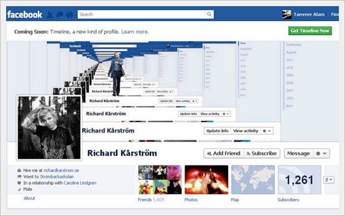This screenshot has height=216, width=345.
Task: Click the search magnifier icon
Action: (x=209, y=14)
